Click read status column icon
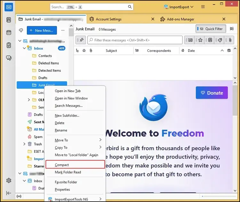This screenshot has width=240, height=202. tap(137, 50)
